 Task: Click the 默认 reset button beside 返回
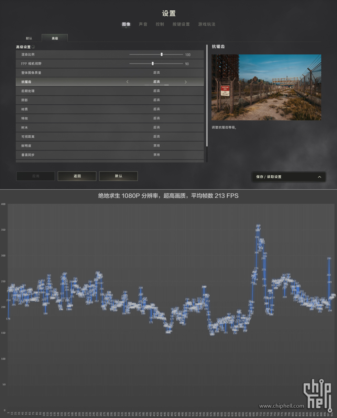(x=118, y=176)
